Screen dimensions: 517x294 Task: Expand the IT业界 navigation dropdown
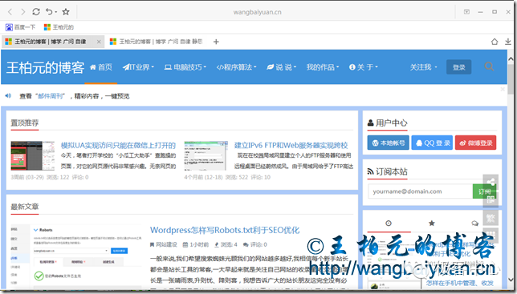(x=138, y=67)
